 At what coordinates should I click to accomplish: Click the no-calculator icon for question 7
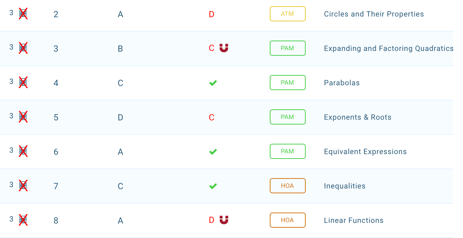23,186
